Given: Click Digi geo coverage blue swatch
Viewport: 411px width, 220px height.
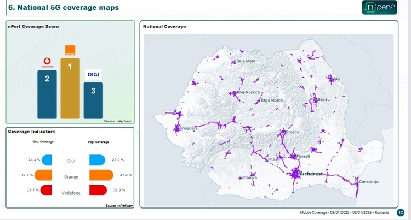Looking at the screenshot, I should 47,160.
